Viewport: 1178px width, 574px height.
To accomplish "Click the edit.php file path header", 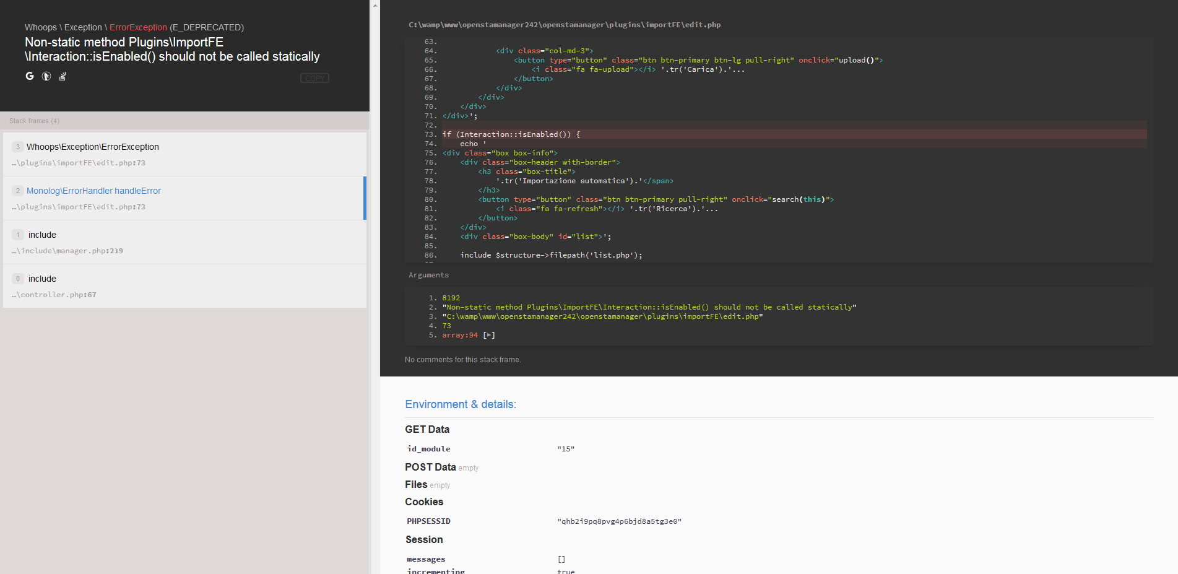I will (x=564, y=25).
